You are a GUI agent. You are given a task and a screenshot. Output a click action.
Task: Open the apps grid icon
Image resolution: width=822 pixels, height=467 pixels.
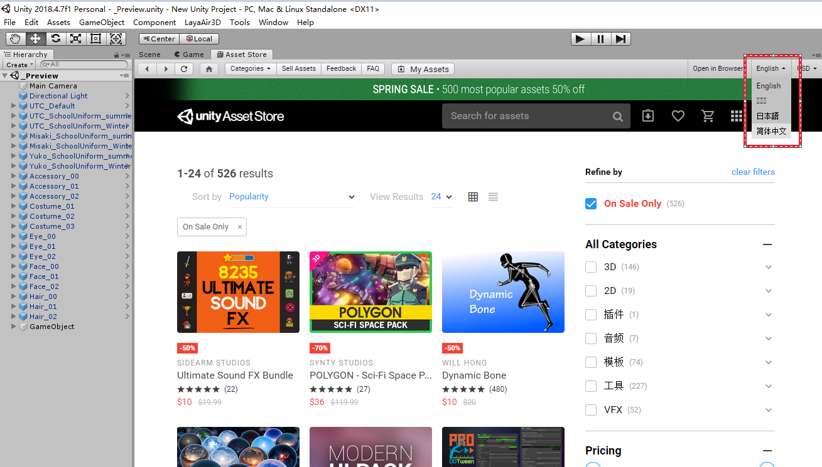pos(736,116)
